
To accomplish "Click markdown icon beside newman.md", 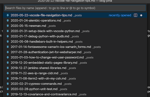I will click(x=8, y=26).
